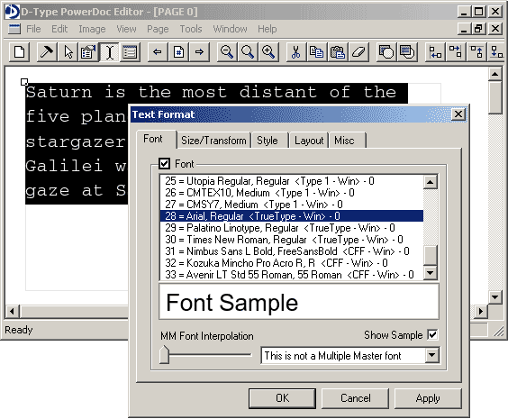Open the object properties toolbar icon
This screenshot has width=508, height=419.
pyautogui.click(x=88, y=52)
